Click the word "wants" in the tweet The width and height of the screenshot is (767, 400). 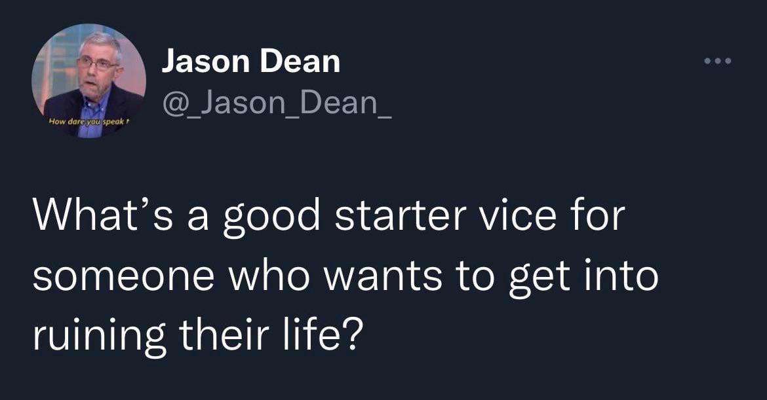(x=383, y=276)
